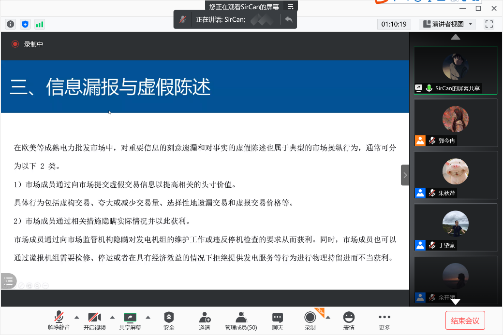
Task: Open the 演讲者视图 view dropdown
Action: pyautogui.click(x=447, y=24)
